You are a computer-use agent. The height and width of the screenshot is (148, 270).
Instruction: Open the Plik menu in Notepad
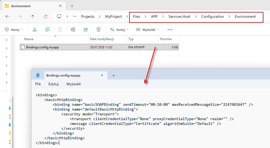[38, 84]
